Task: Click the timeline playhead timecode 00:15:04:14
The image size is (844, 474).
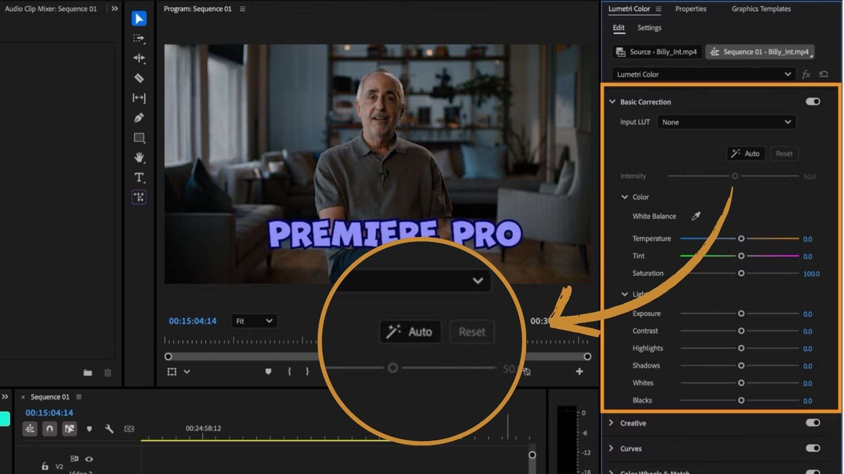Action: point(49,413)
